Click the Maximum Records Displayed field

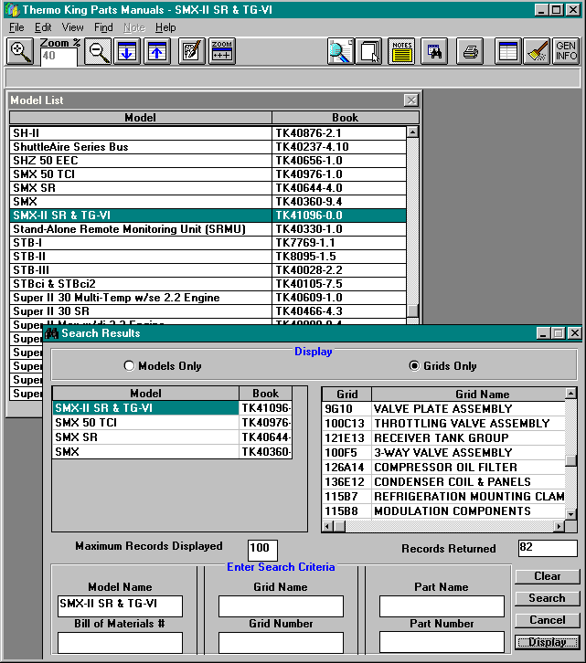click(x=262, y=550)
